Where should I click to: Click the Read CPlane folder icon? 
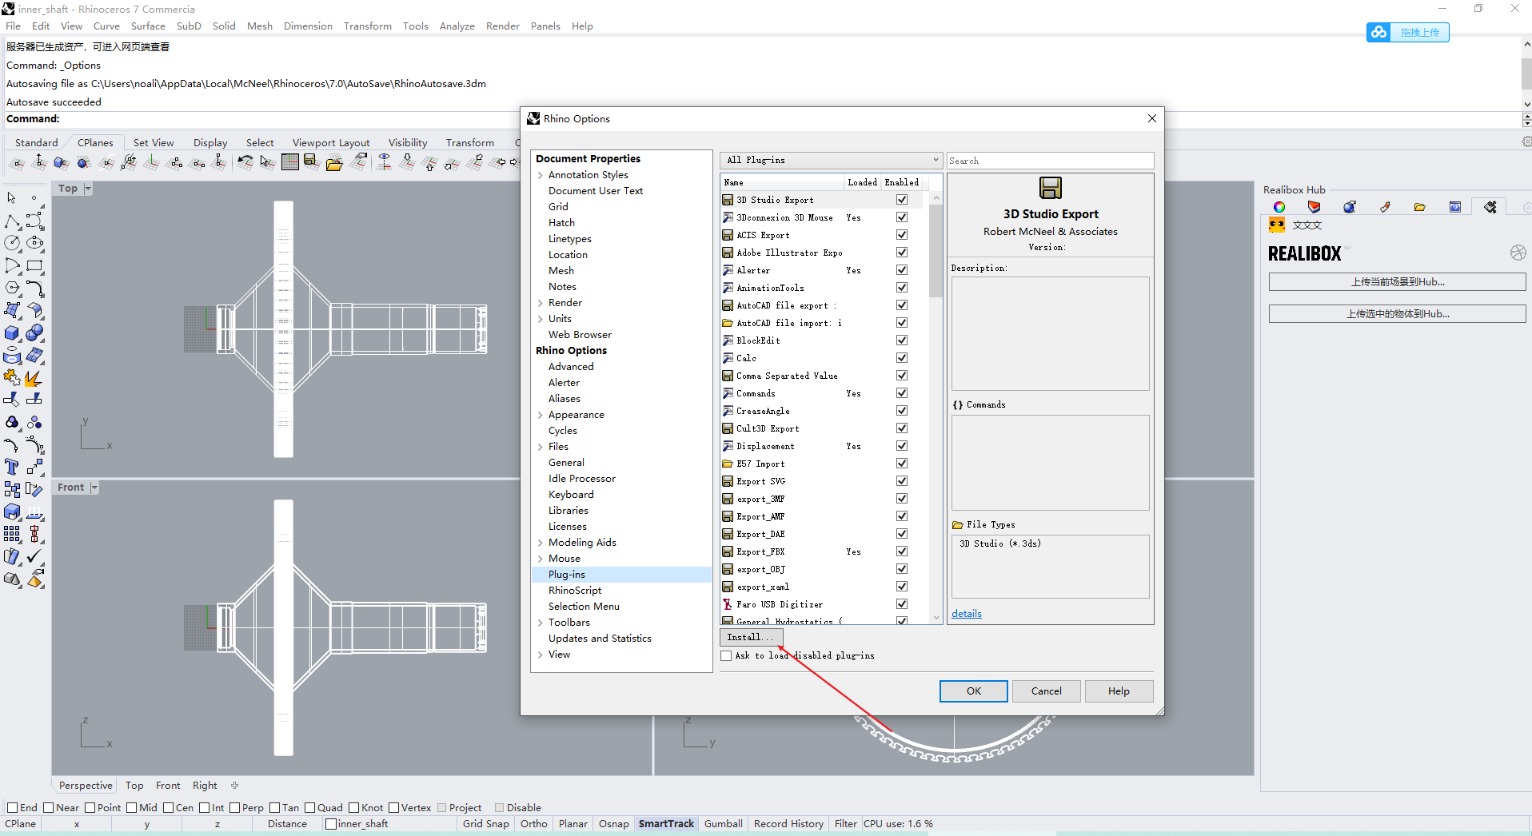tap(334, 163)
